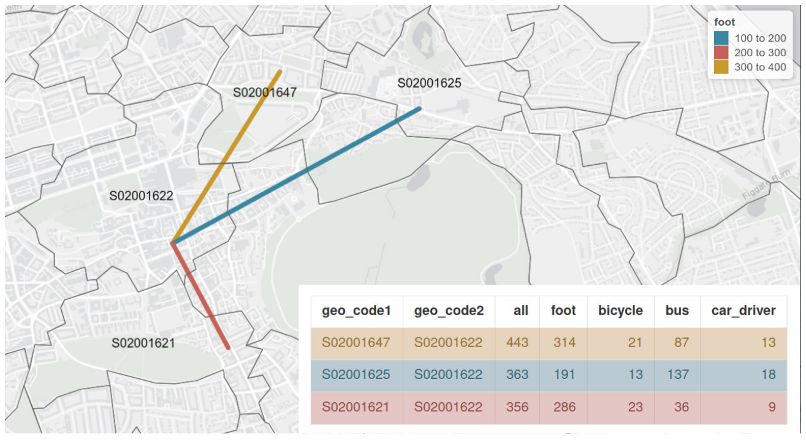The width and height of the screenshot is (806, 442).
Task: Click the blue flow line on map
Action: [306, 171]
